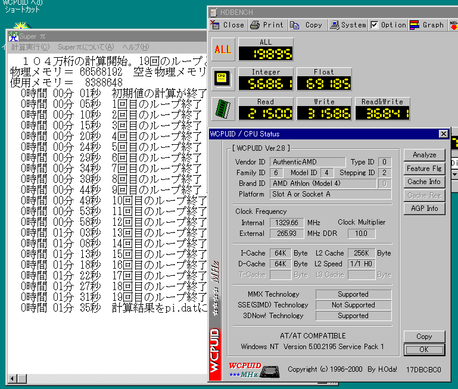Click the Analyze button in WCPUID
The width and height of the screenshot is (458, 389).
[425, 155]
